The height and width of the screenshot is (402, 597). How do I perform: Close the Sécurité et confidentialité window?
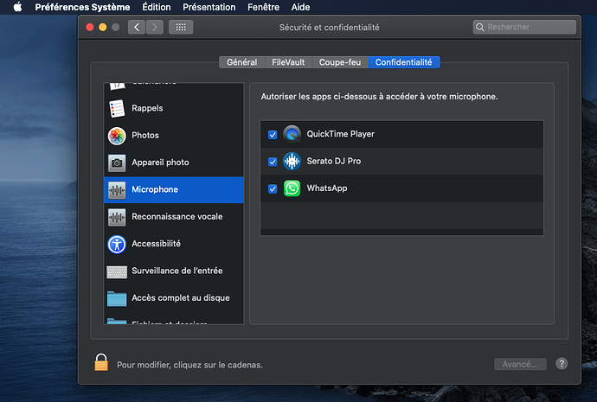90,27
